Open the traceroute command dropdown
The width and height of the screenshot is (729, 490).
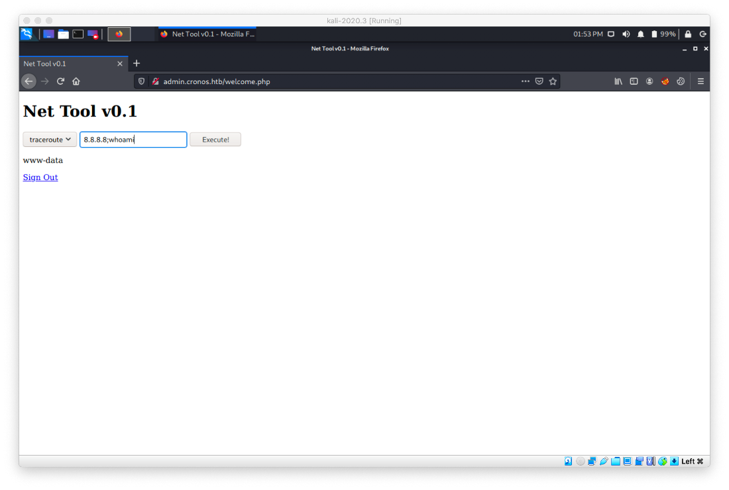[x=50, y=139]
